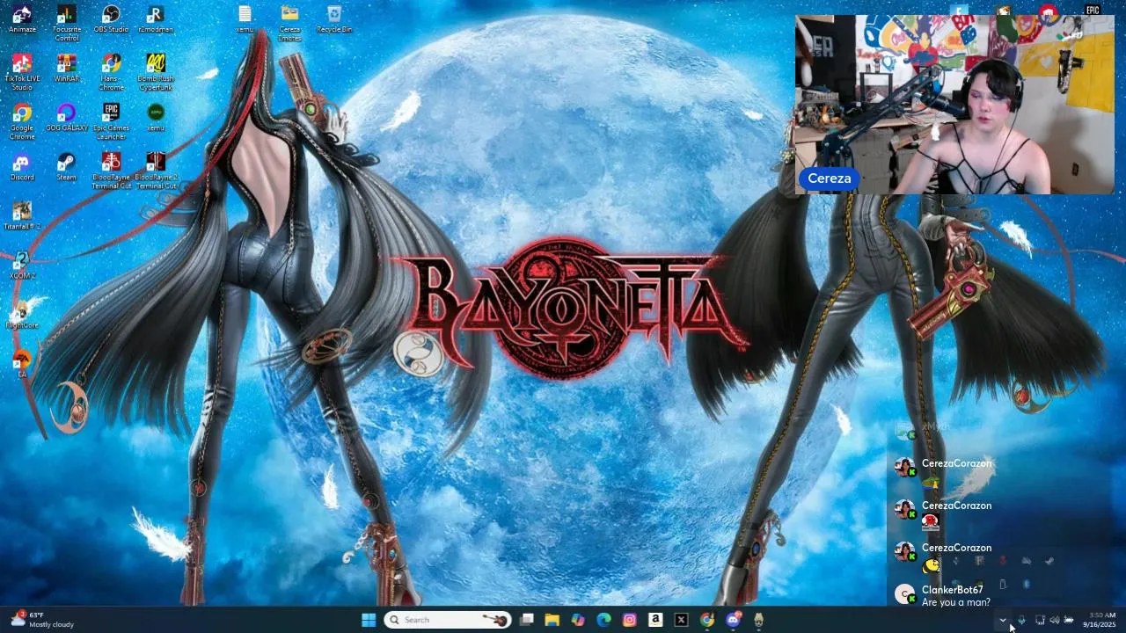Launch Copilot from the taskbar

point(578,620)
